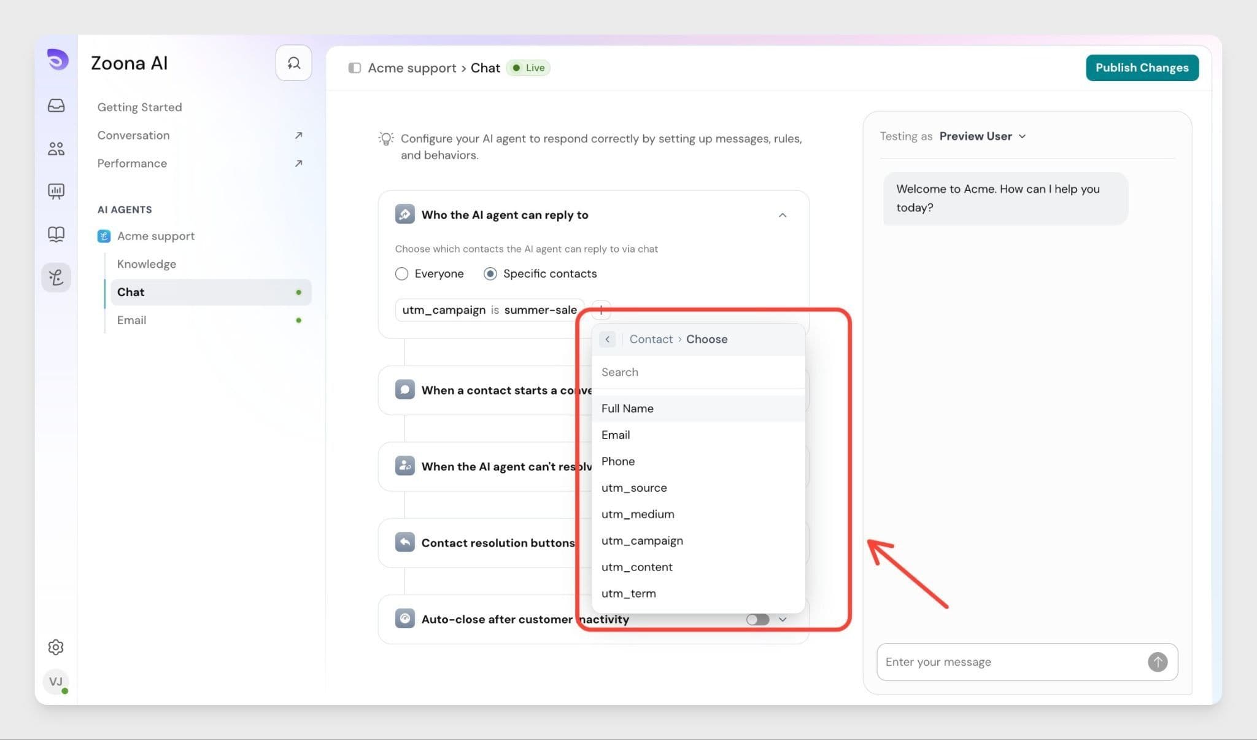Click the external arrow next to Performance
Viewport: 1257px width, 740px height.
298,163
